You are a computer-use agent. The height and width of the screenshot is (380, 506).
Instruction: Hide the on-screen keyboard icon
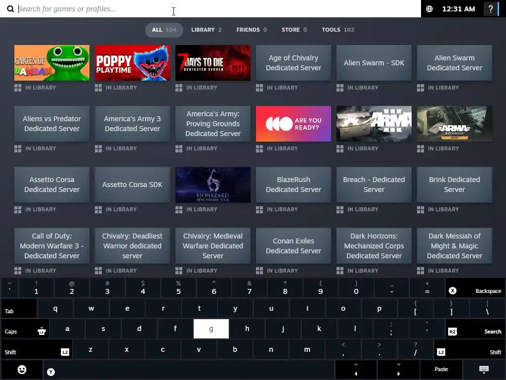click(x=484, y=370)
